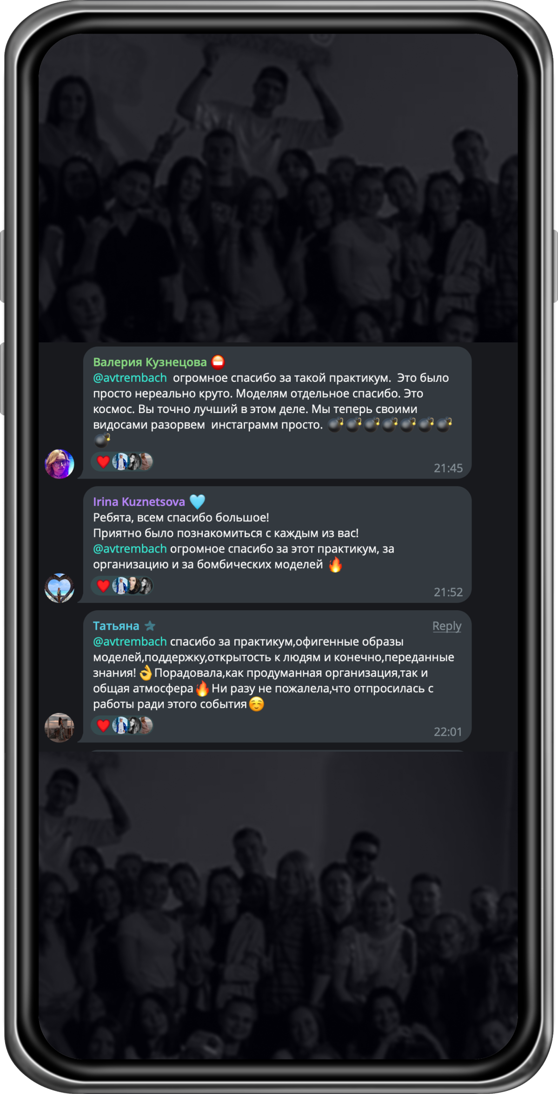Image resolution: width=558 pixels, height=1094 pixels.
Task: Open Валерия Кузнецова's profile avatar
Action: coord(60,464)
